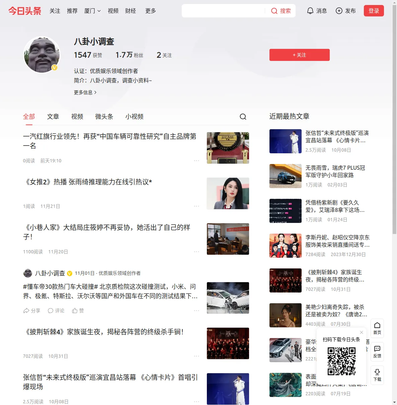Click the red 登录 button
Image resolution: width=397 pixels, height=405 pixels.
[x=374, y=11]
